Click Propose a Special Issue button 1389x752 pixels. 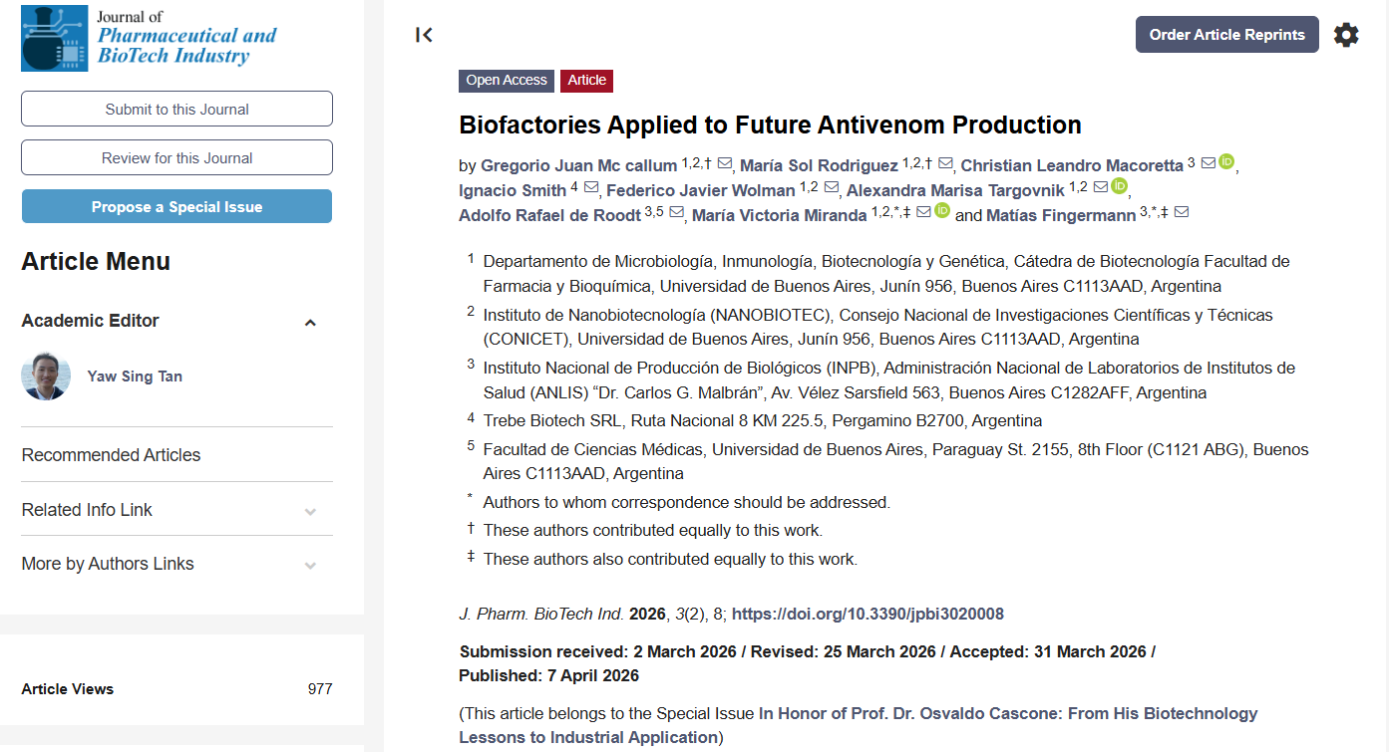(x=176, y=206)
